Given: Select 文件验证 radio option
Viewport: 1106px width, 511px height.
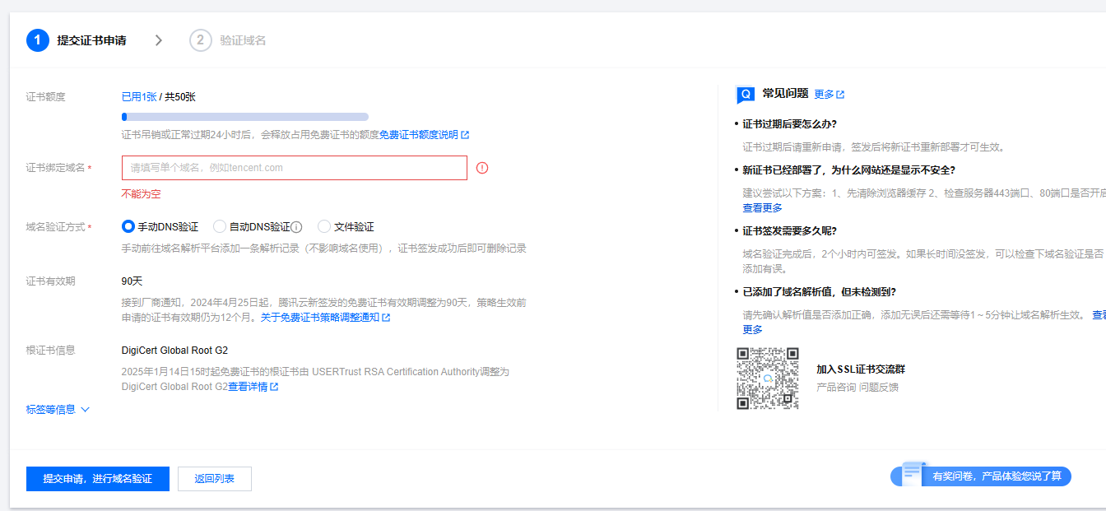Looking at the screenshot, I should click(x=323, y=226).
